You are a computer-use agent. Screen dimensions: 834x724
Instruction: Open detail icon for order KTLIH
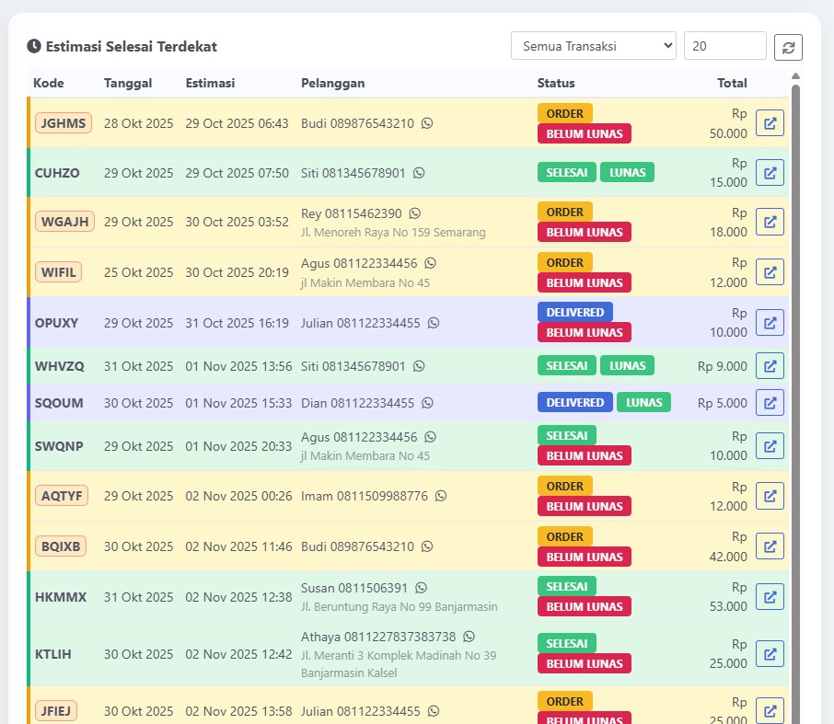pos(770,654)
